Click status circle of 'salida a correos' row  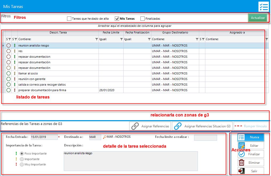pyautogui.click(x=9, y=85)
